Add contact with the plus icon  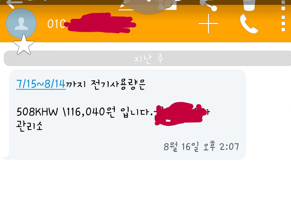pyautogui.click(x=208, y=23)
